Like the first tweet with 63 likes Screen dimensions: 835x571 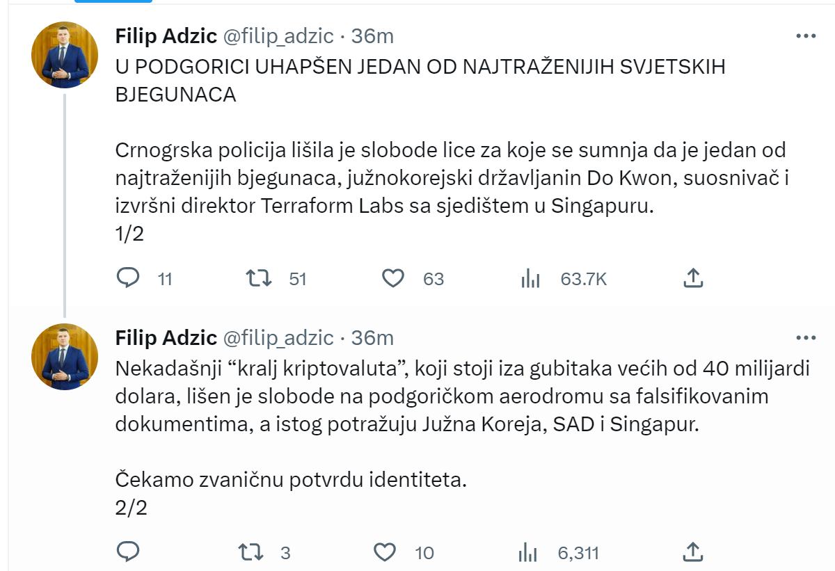click(393, 278)
